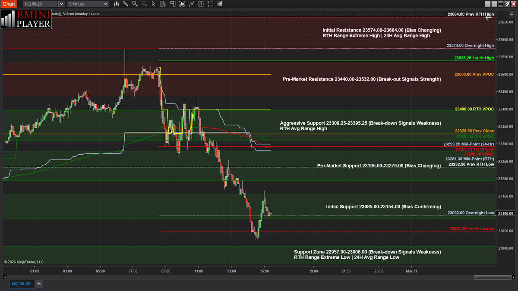
Task: Click the 23100.00 current price marker
Action: pyautogui.click(x=505, y=213)
